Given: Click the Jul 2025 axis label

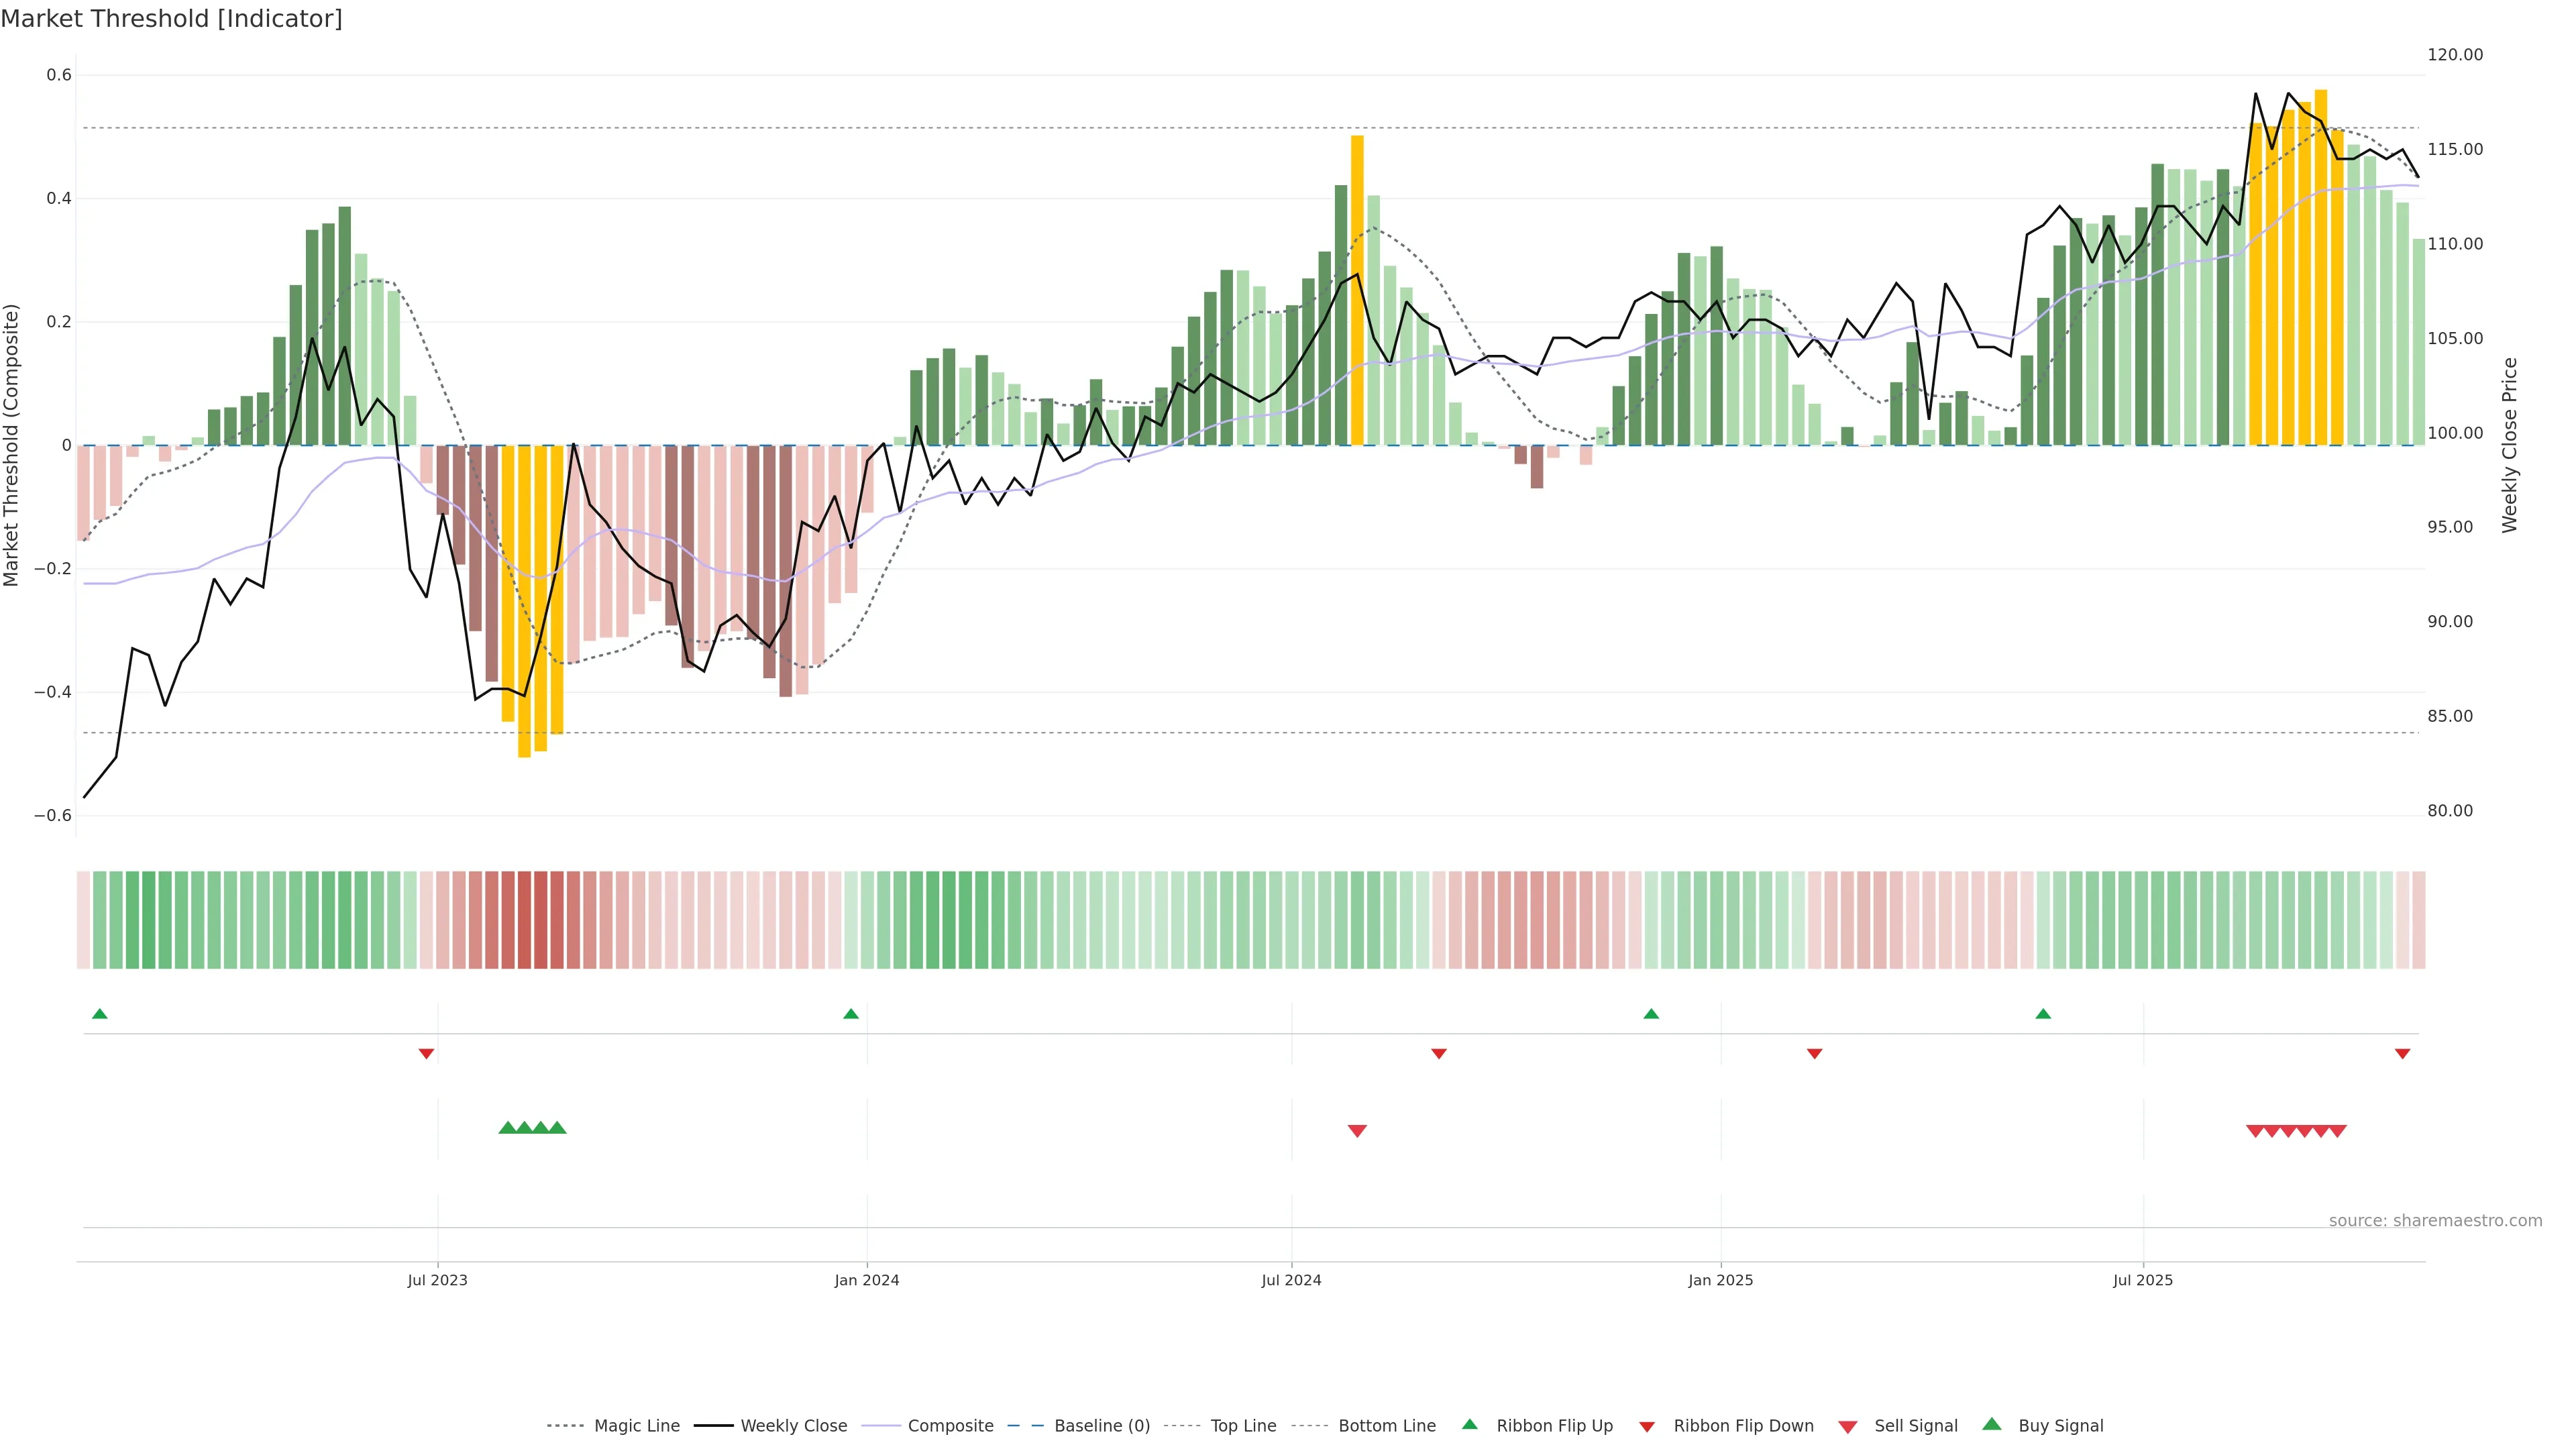Looking at the screenshot, I should [x=2143, y=1281].
